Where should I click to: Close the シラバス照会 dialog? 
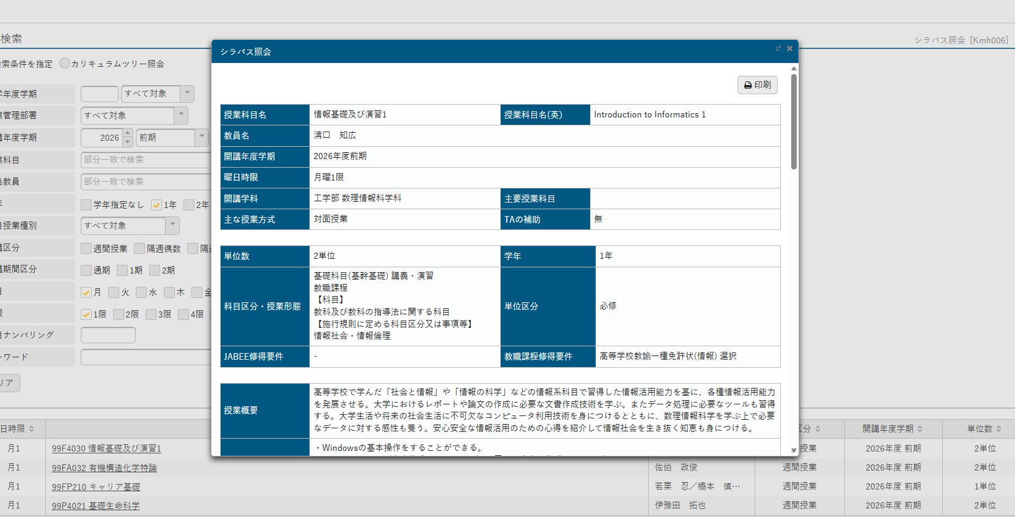[789, 48]
